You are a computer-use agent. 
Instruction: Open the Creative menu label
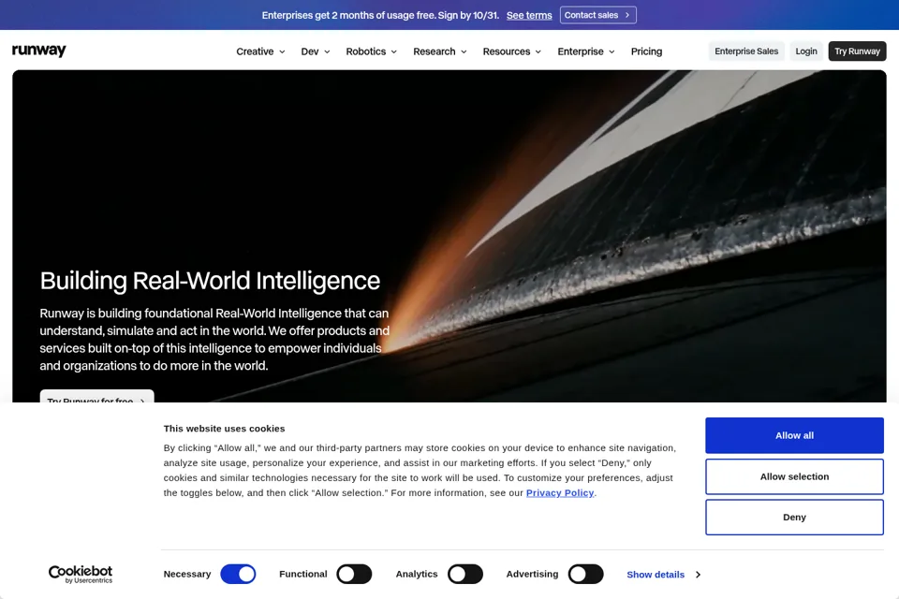pyautogui.click(x=255, y=51)
